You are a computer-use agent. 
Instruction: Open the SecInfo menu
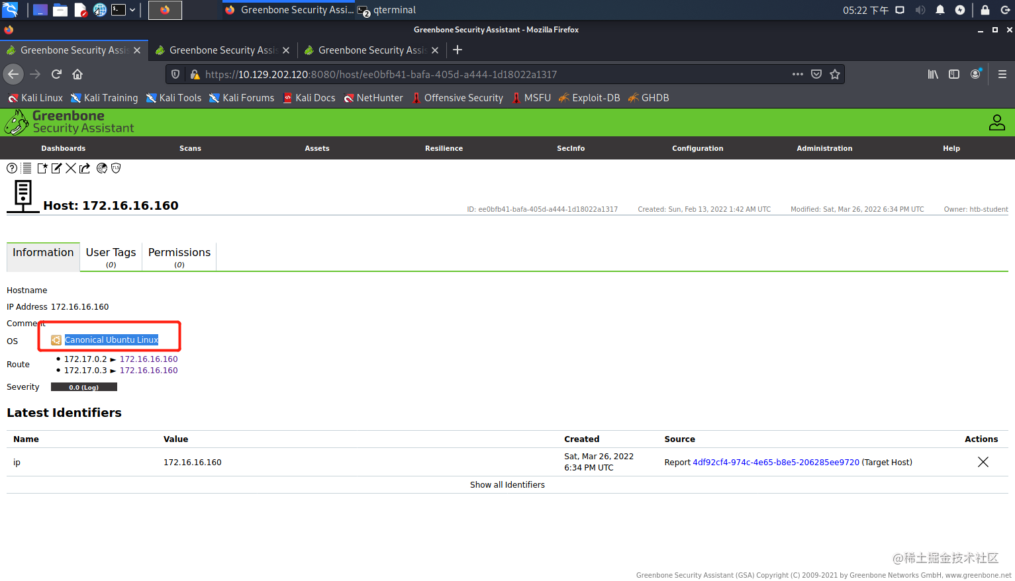click(571, 148)
